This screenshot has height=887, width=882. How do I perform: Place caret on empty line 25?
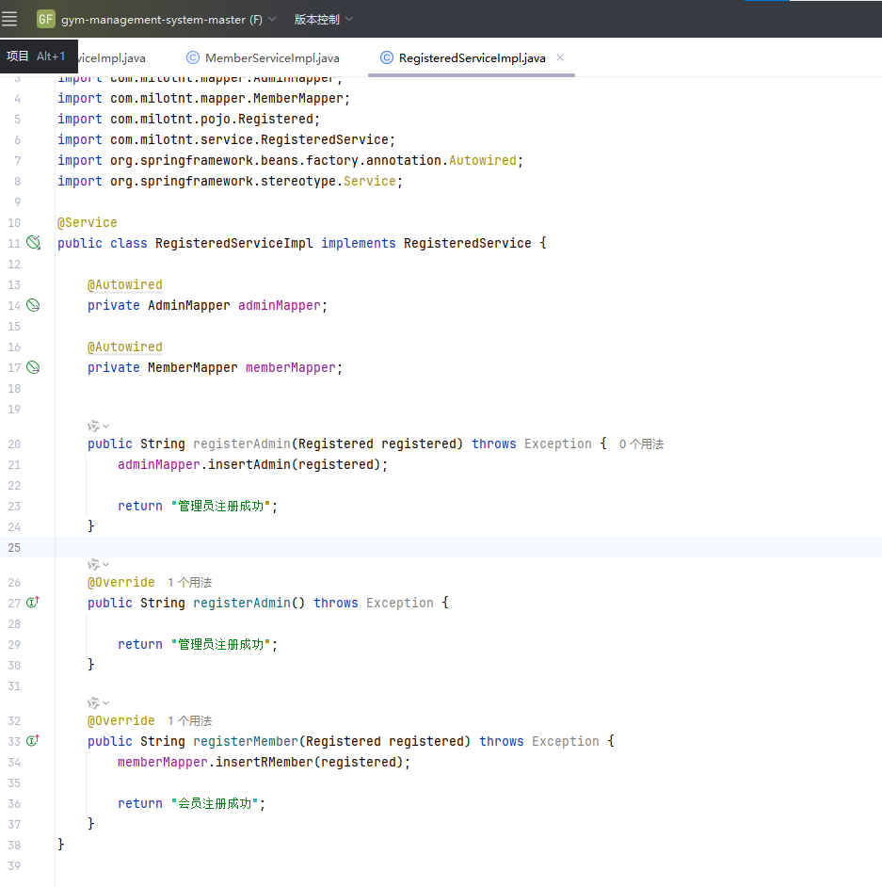468,547
